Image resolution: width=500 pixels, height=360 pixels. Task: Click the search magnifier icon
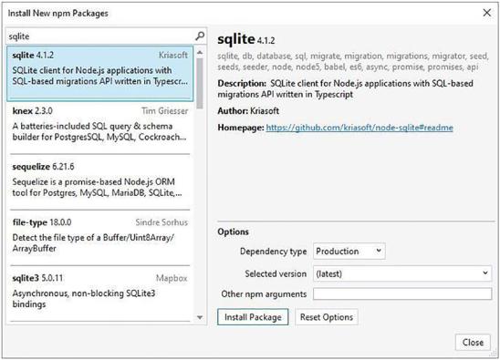click(200, 36)
